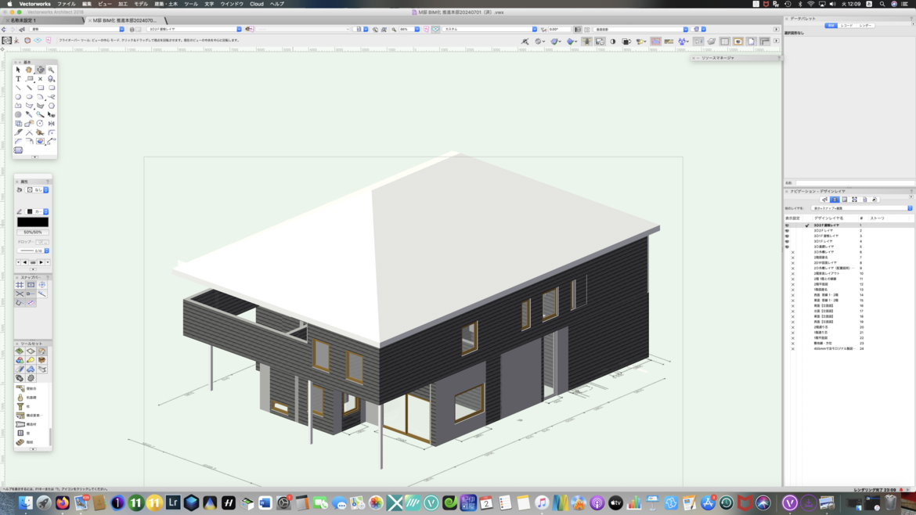This screenshot has width=916, height=515.
Task: Hide the 3D2Fレイヤ layer via its eye icon
Action: pyautogui.click(x=787, y=231)
